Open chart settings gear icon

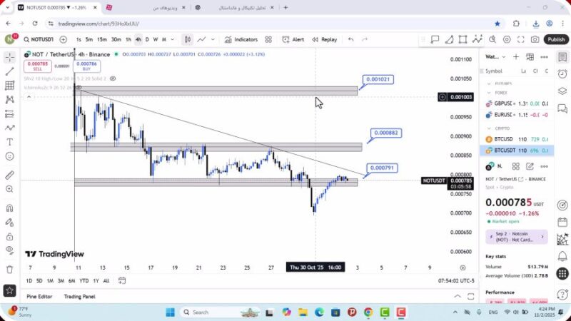507,40
